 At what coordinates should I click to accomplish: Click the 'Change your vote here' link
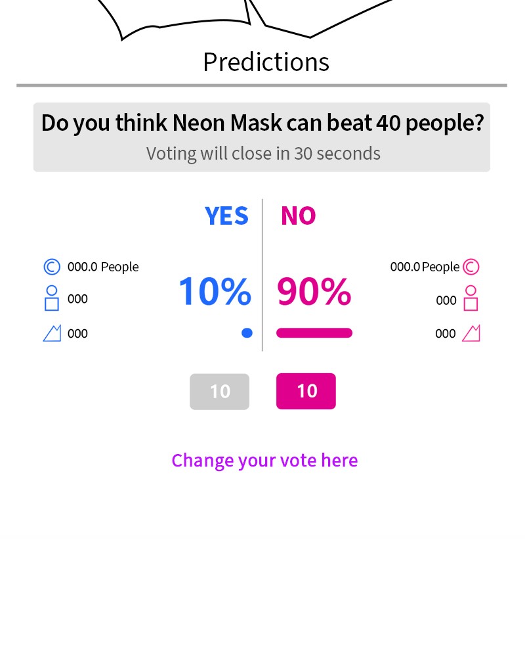(x=264, y=461)
